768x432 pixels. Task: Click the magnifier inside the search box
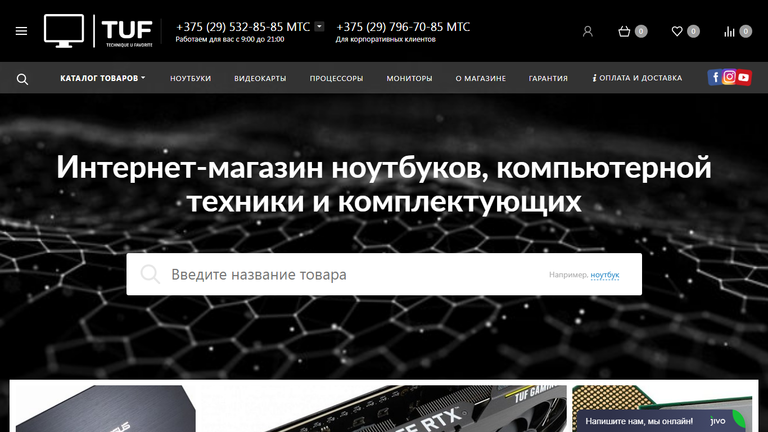150,274
